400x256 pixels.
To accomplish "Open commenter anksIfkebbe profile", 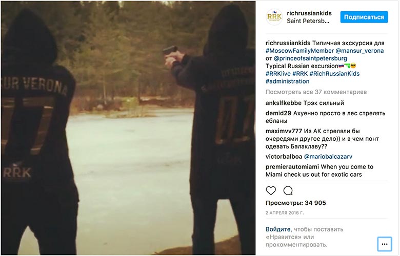I will point(284,103).
